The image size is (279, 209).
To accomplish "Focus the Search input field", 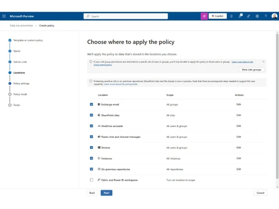I will (x=126, y=16).
